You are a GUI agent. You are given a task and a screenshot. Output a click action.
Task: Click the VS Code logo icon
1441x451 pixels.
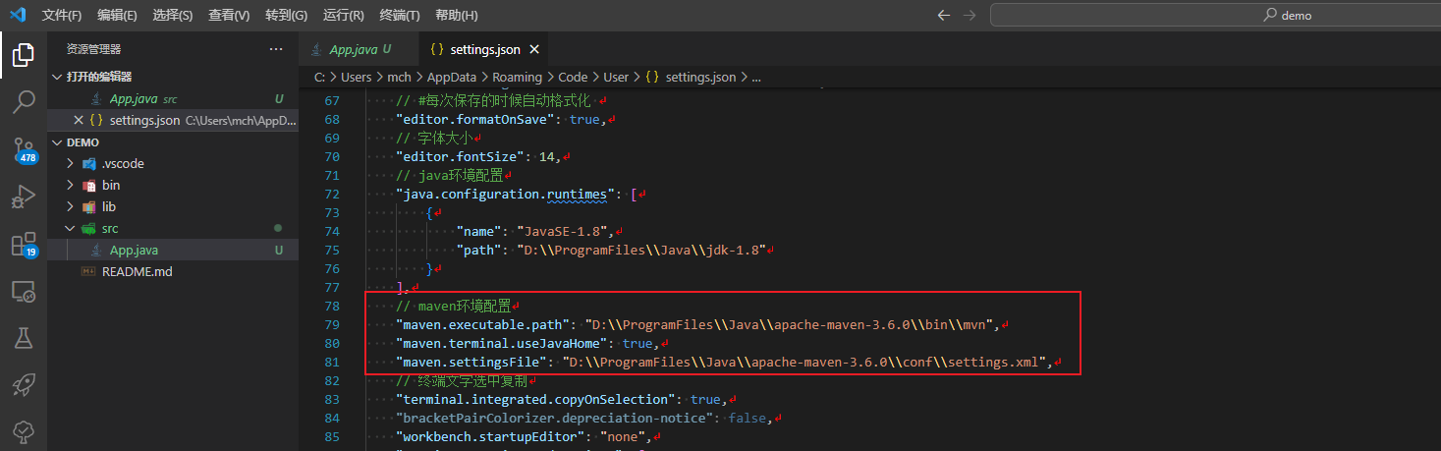pos(17,15)
